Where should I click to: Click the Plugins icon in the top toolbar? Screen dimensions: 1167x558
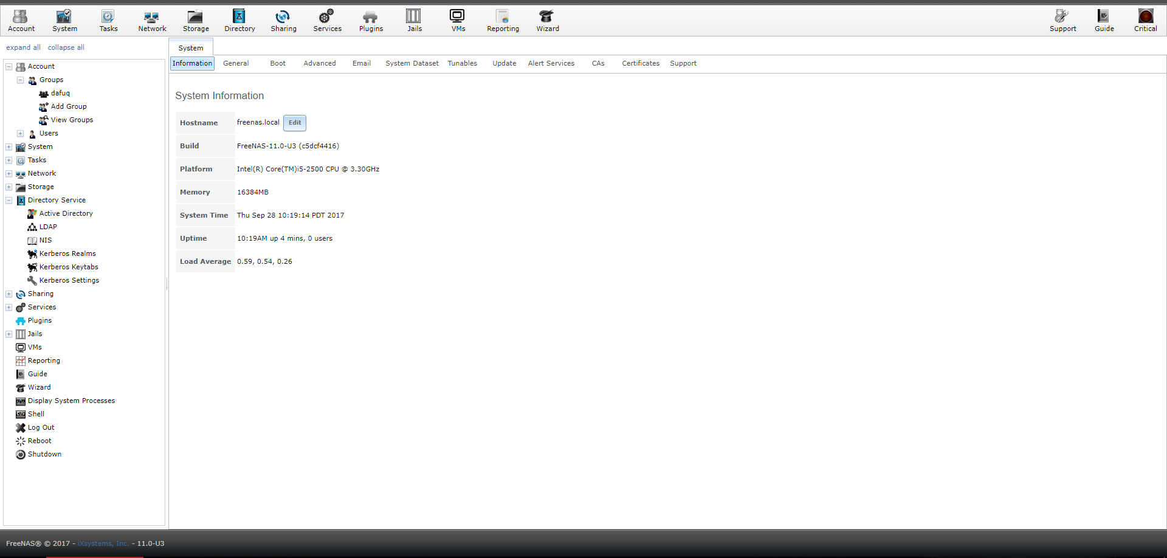[x=371, y=21]
